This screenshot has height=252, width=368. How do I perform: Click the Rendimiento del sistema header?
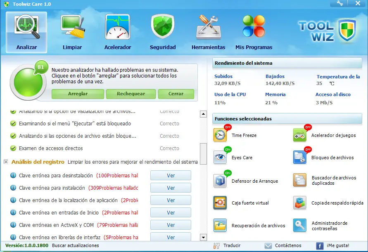(287, 63)
